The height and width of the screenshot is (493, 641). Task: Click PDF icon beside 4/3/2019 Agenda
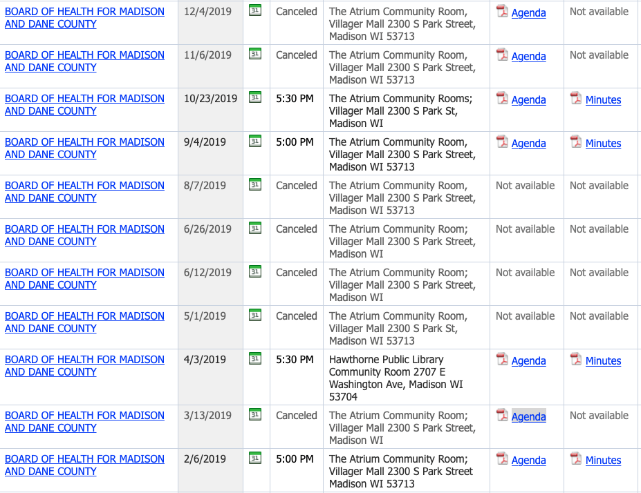pyautogui.click(x=502, y=359)
